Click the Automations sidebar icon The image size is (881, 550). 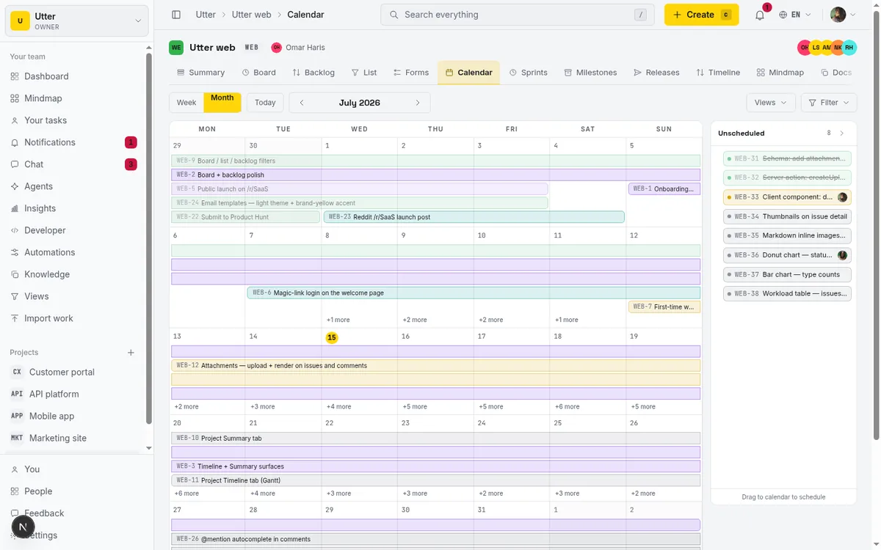[x=15, y=252]
